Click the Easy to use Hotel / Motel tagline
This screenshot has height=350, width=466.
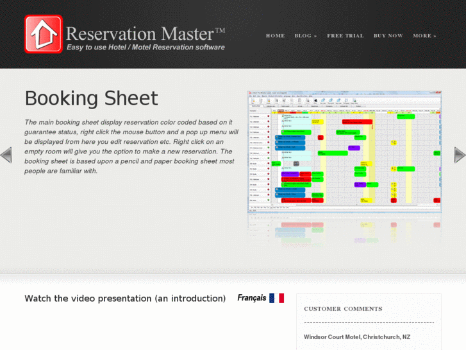[146, 48]
